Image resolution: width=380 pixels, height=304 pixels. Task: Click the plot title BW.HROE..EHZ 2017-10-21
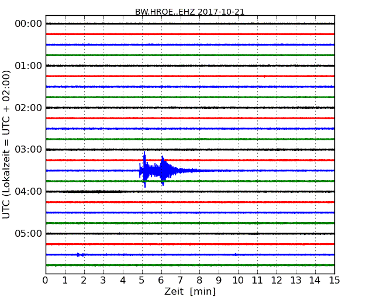(x=190, y=12)
